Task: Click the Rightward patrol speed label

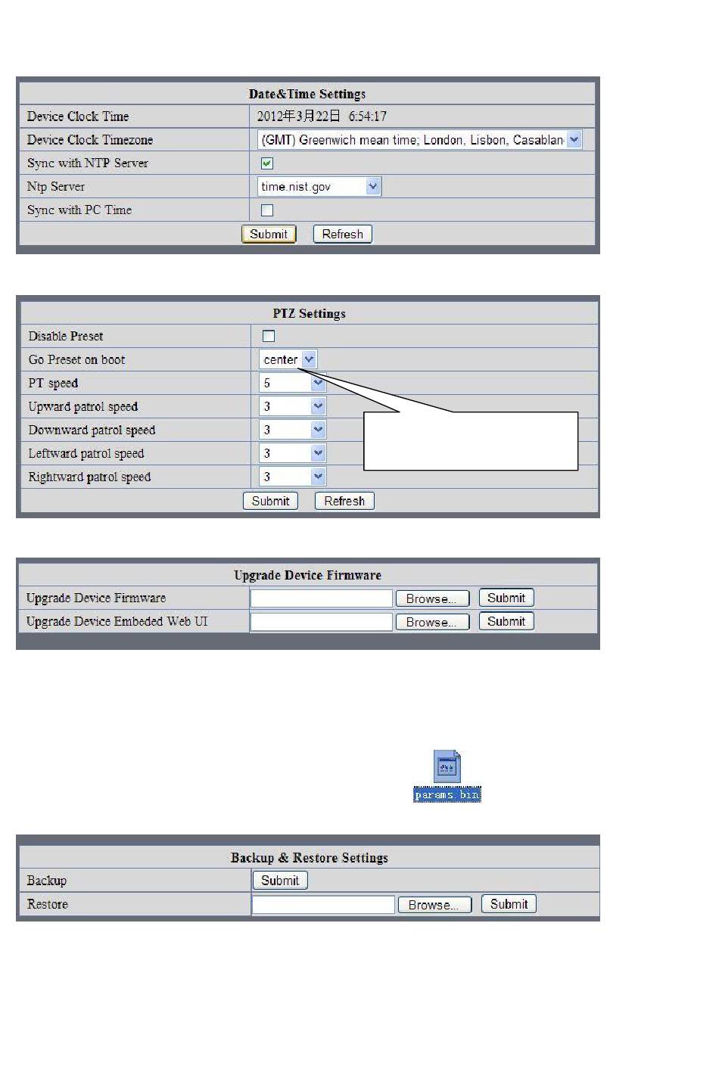Action: pos(89,477)
